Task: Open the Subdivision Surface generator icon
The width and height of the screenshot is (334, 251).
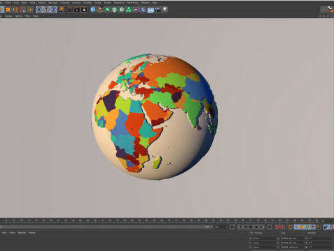Action: click(x=108, y=10)
